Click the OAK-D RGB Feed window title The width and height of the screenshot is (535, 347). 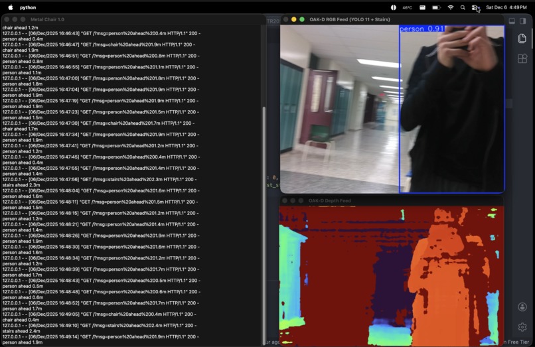349,19
